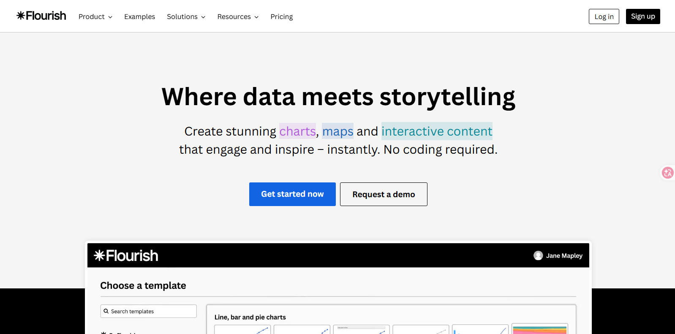
Task: Expand the Product dropdown menu
Action: point(95,16)
